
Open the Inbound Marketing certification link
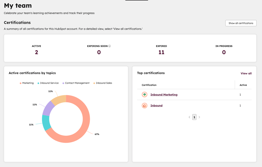(x=164, y=95)
